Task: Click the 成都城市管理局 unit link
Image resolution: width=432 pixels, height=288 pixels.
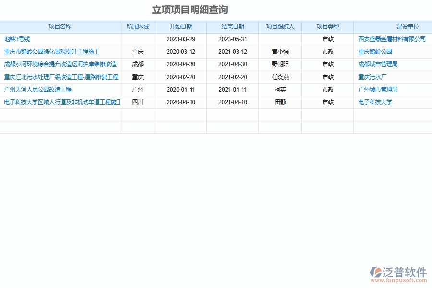Action: 378,64
